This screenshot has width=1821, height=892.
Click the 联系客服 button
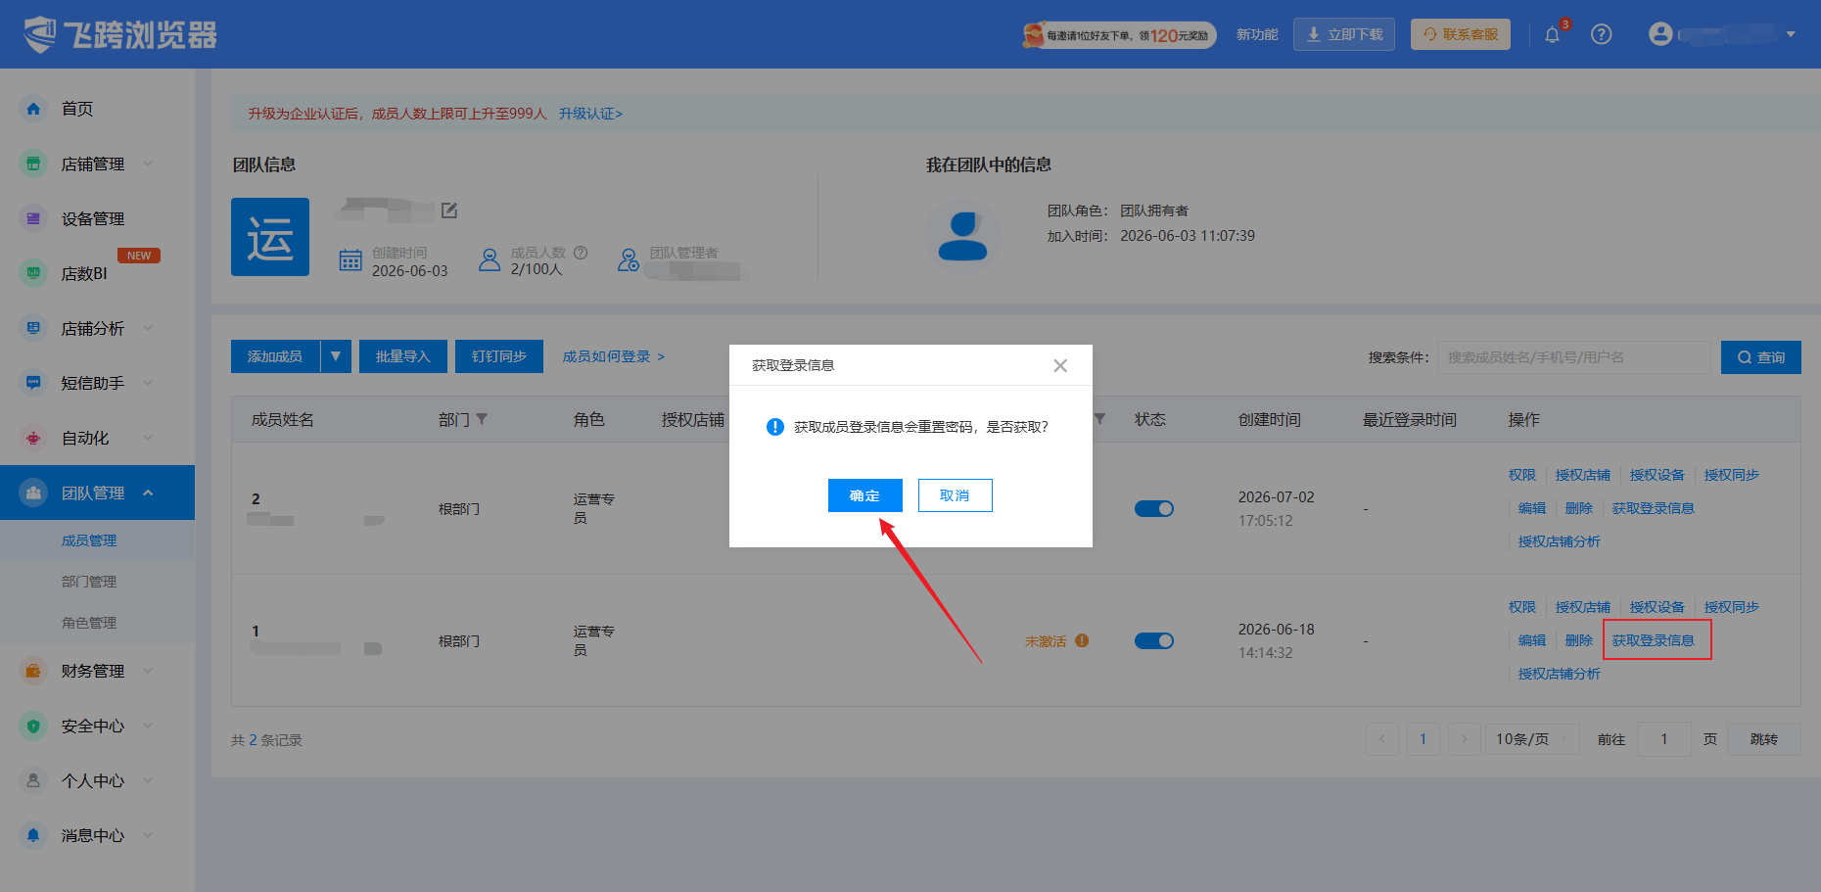(x=1461, y=34)
